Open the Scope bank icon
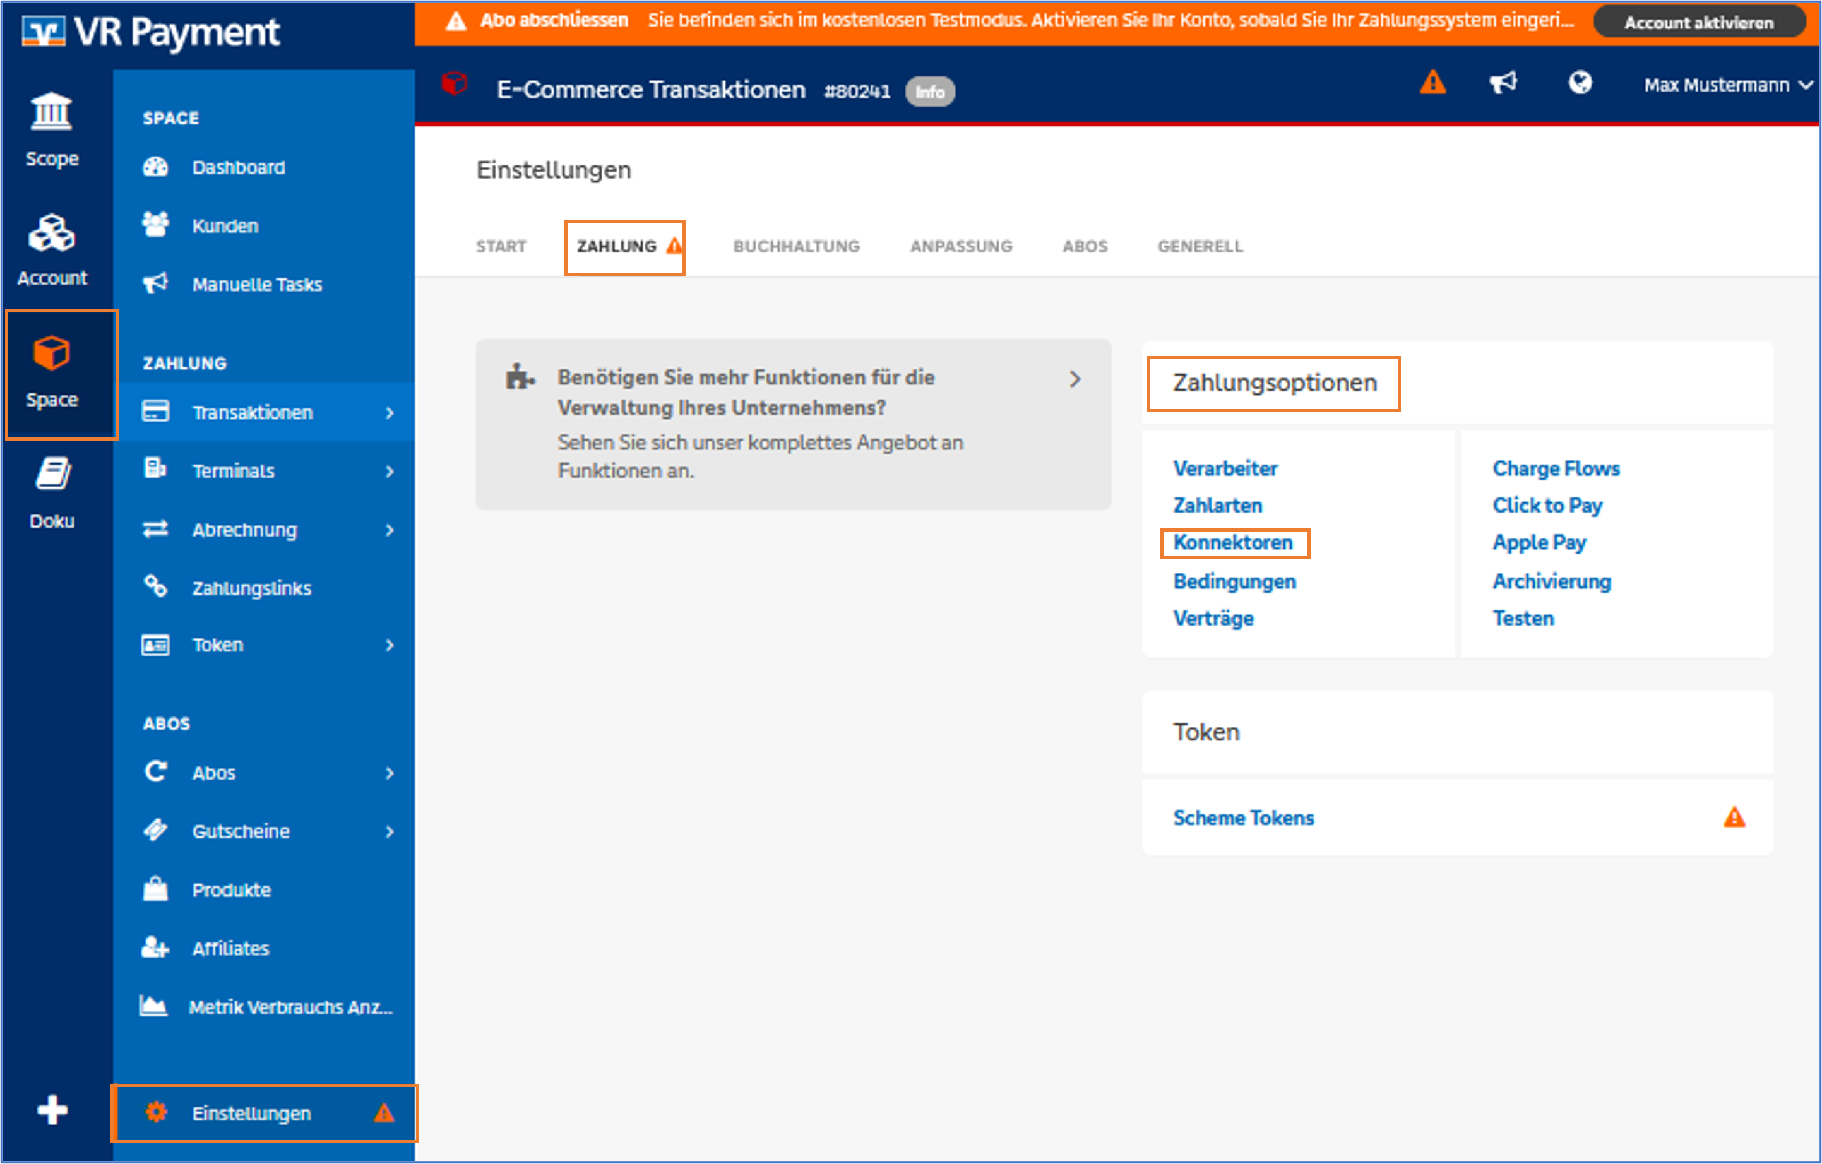The width and height of the screenshot is (1822, 1164). coord(51,112)
